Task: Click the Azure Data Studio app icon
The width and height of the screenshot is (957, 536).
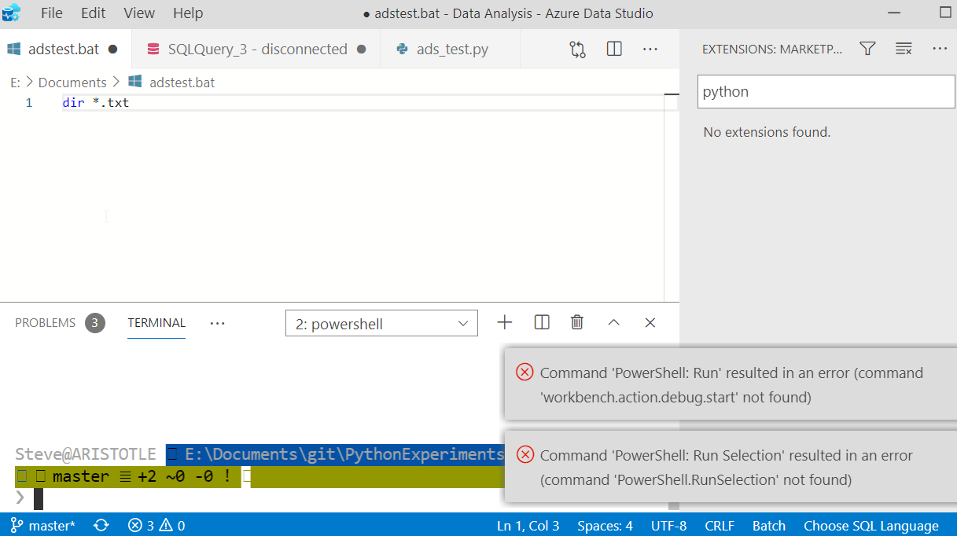Action: click(12, 13)
